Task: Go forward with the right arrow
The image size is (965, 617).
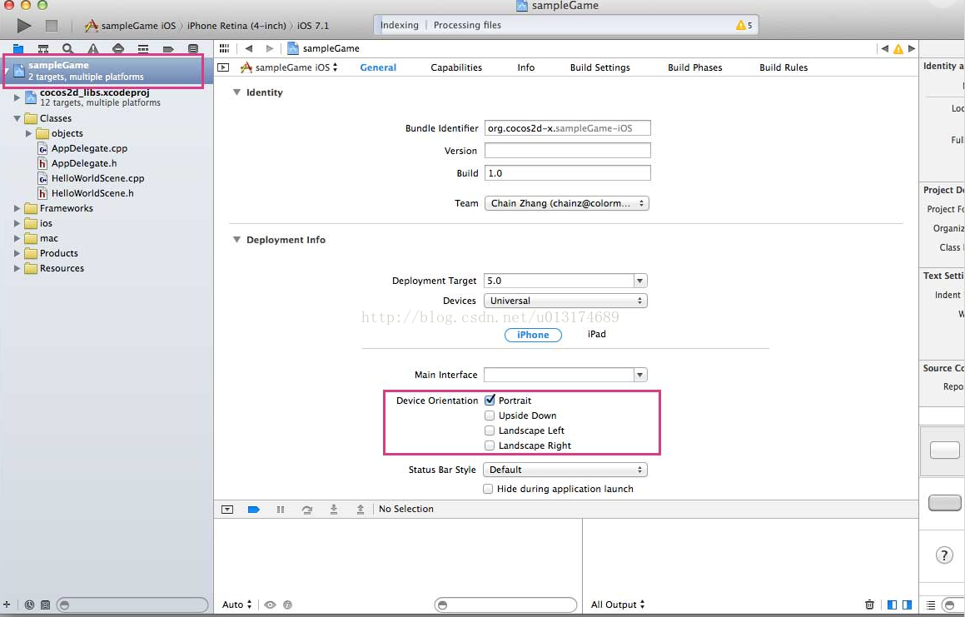Action: tap(270, 48)
